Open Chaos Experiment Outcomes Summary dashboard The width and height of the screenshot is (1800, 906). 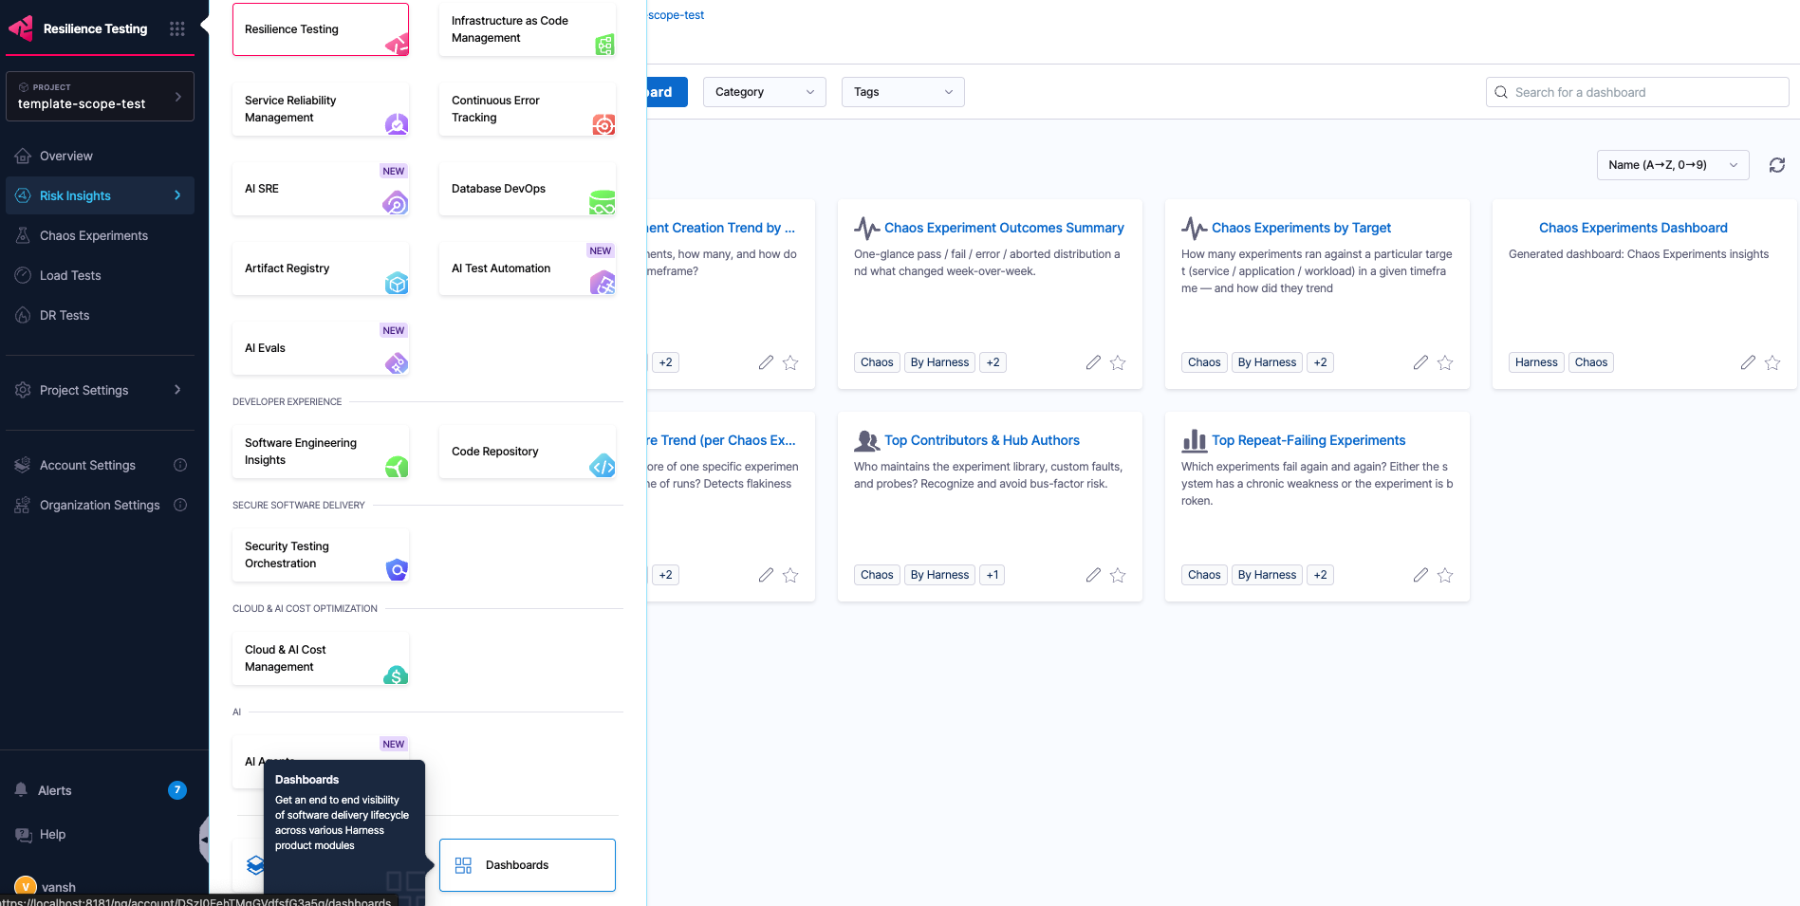pyautogui.click(x=1004, y=228)
